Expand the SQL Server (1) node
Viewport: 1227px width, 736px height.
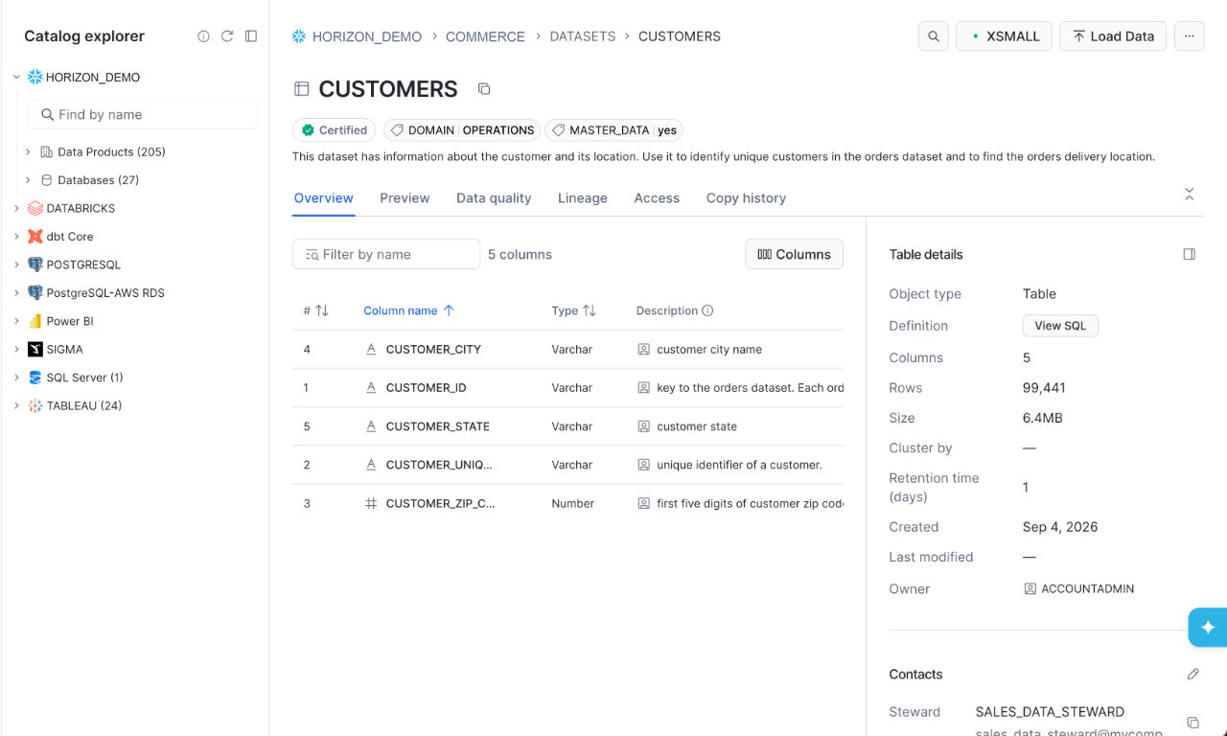pos(16,378)
